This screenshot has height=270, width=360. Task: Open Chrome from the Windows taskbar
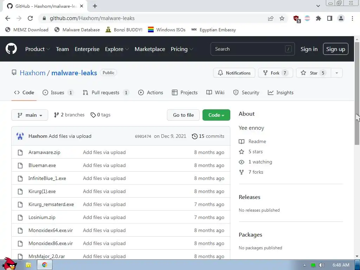click(45, 265)
